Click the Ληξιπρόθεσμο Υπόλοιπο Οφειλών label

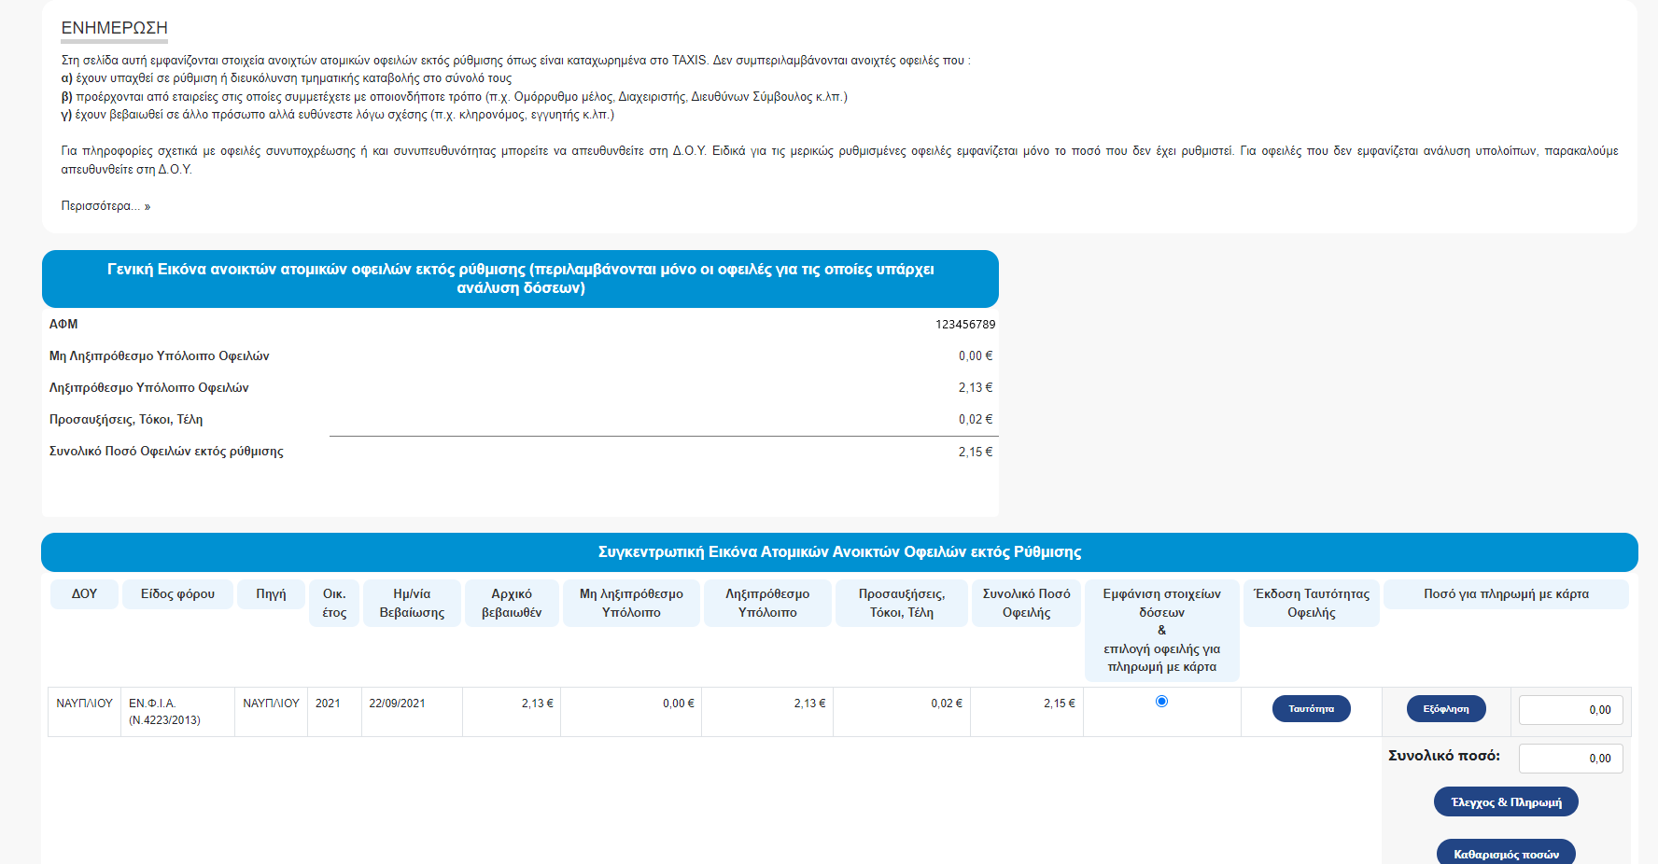tap(149, 388)
